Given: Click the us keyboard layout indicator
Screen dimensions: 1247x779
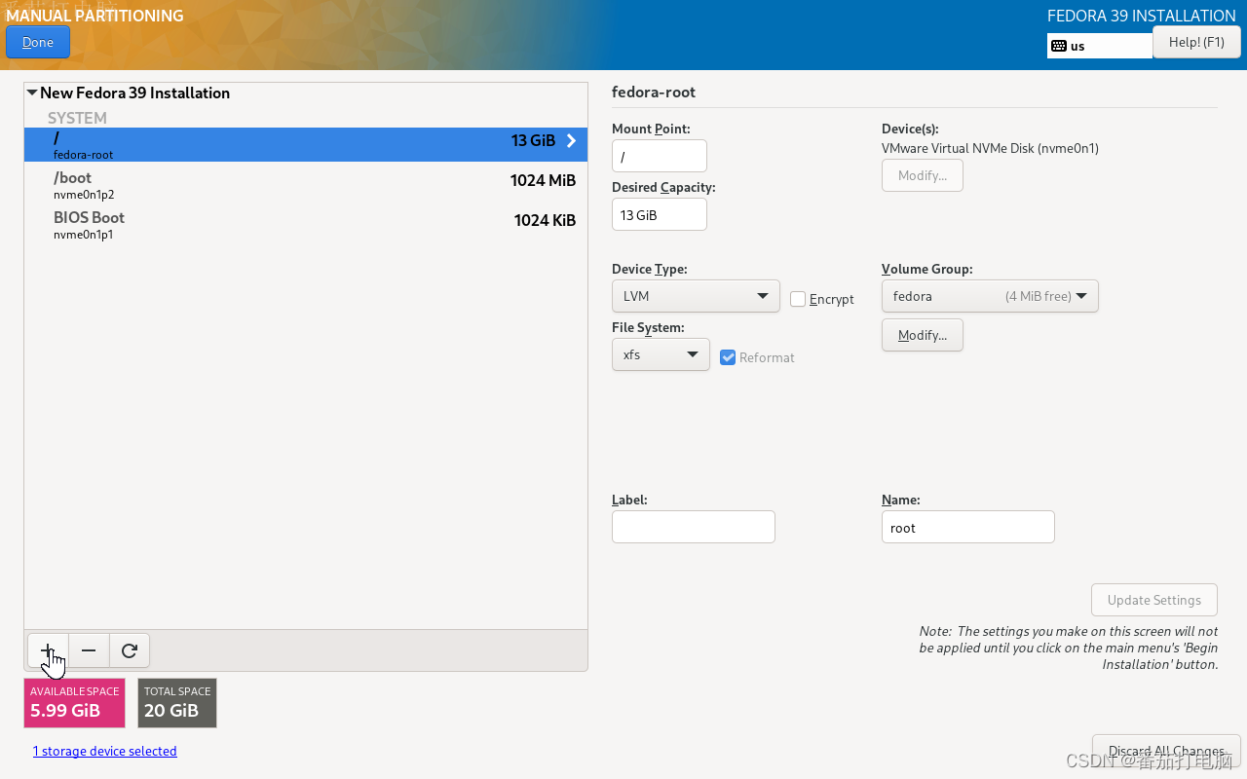Looking at the screenshot, I should point(1100,46).
